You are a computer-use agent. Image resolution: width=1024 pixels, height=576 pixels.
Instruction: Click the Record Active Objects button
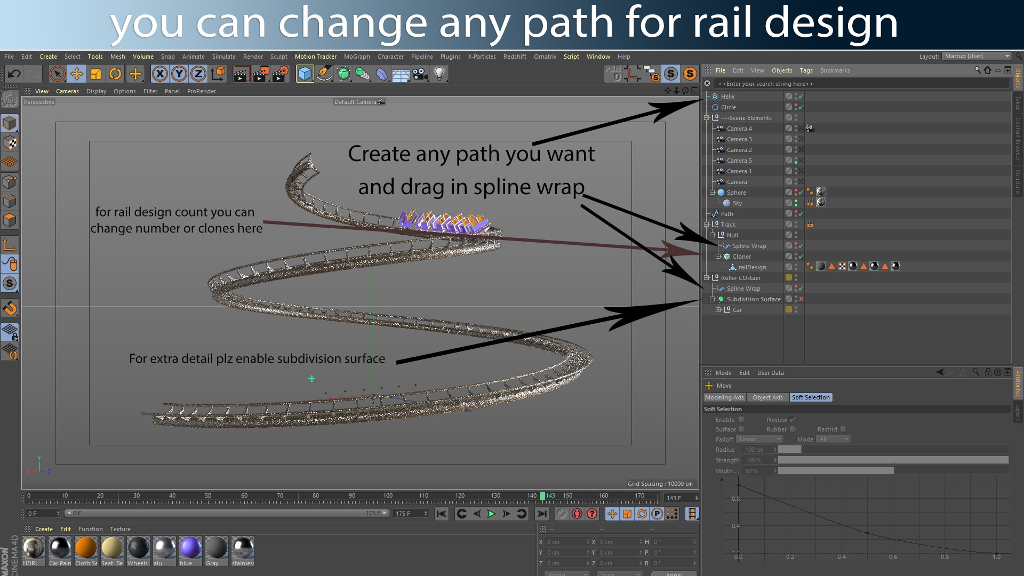coord(562,514)
